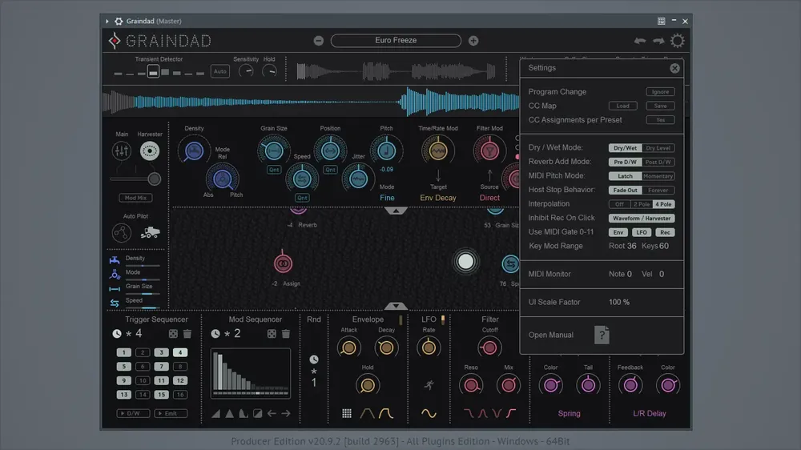Collapse pad with upper triangle expander

click(x=396, y=211)
